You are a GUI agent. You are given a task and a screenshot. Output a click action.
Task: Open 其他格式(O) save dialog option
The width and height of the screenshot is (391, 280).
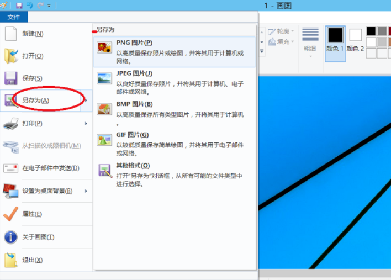175,175
